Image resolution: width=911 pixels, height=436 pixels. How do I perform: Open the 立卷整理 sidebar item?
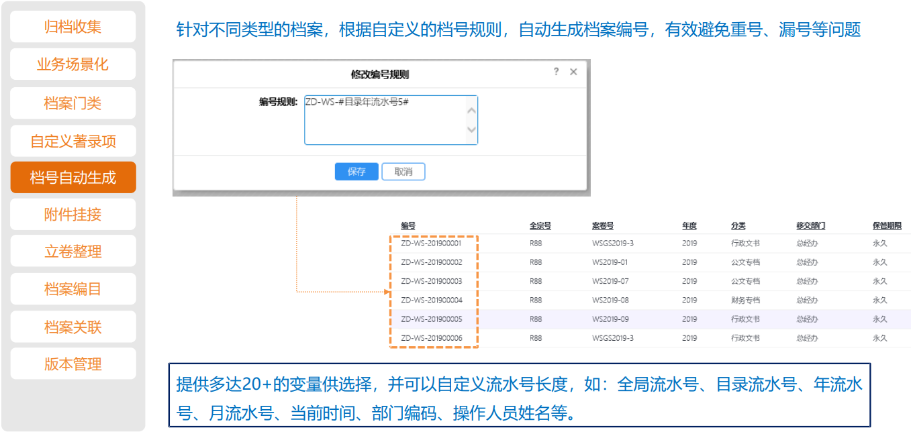click(x=73, y=252)
